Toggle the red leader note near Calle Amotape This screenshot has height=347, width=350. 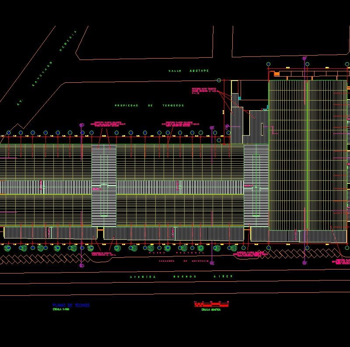coord(204,91)
